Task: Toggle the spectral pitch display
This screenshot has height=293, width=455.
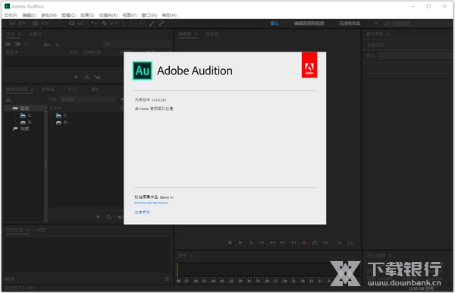Action: (81, 24)
